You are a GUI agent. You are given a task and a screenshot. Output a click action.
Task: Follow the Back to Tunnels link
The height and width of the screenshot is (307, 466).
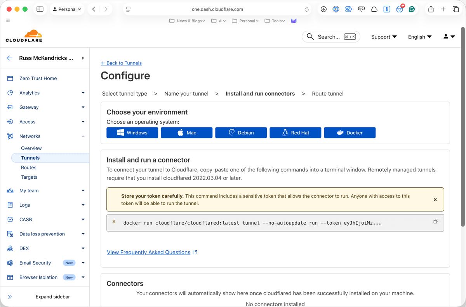(121, 63)
